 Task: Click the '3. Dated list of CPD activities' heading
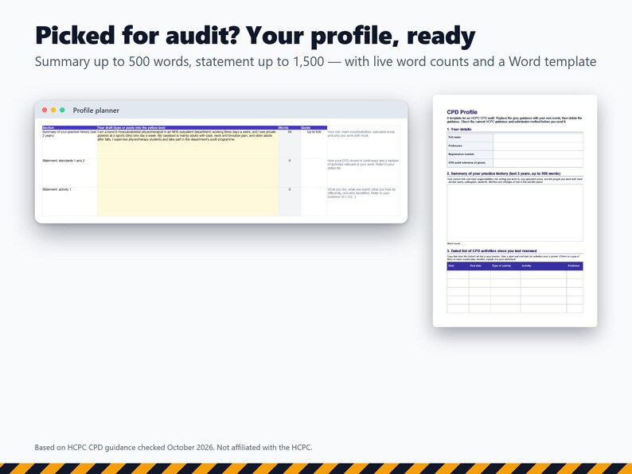pyautogui.click(x=492, y=251)
